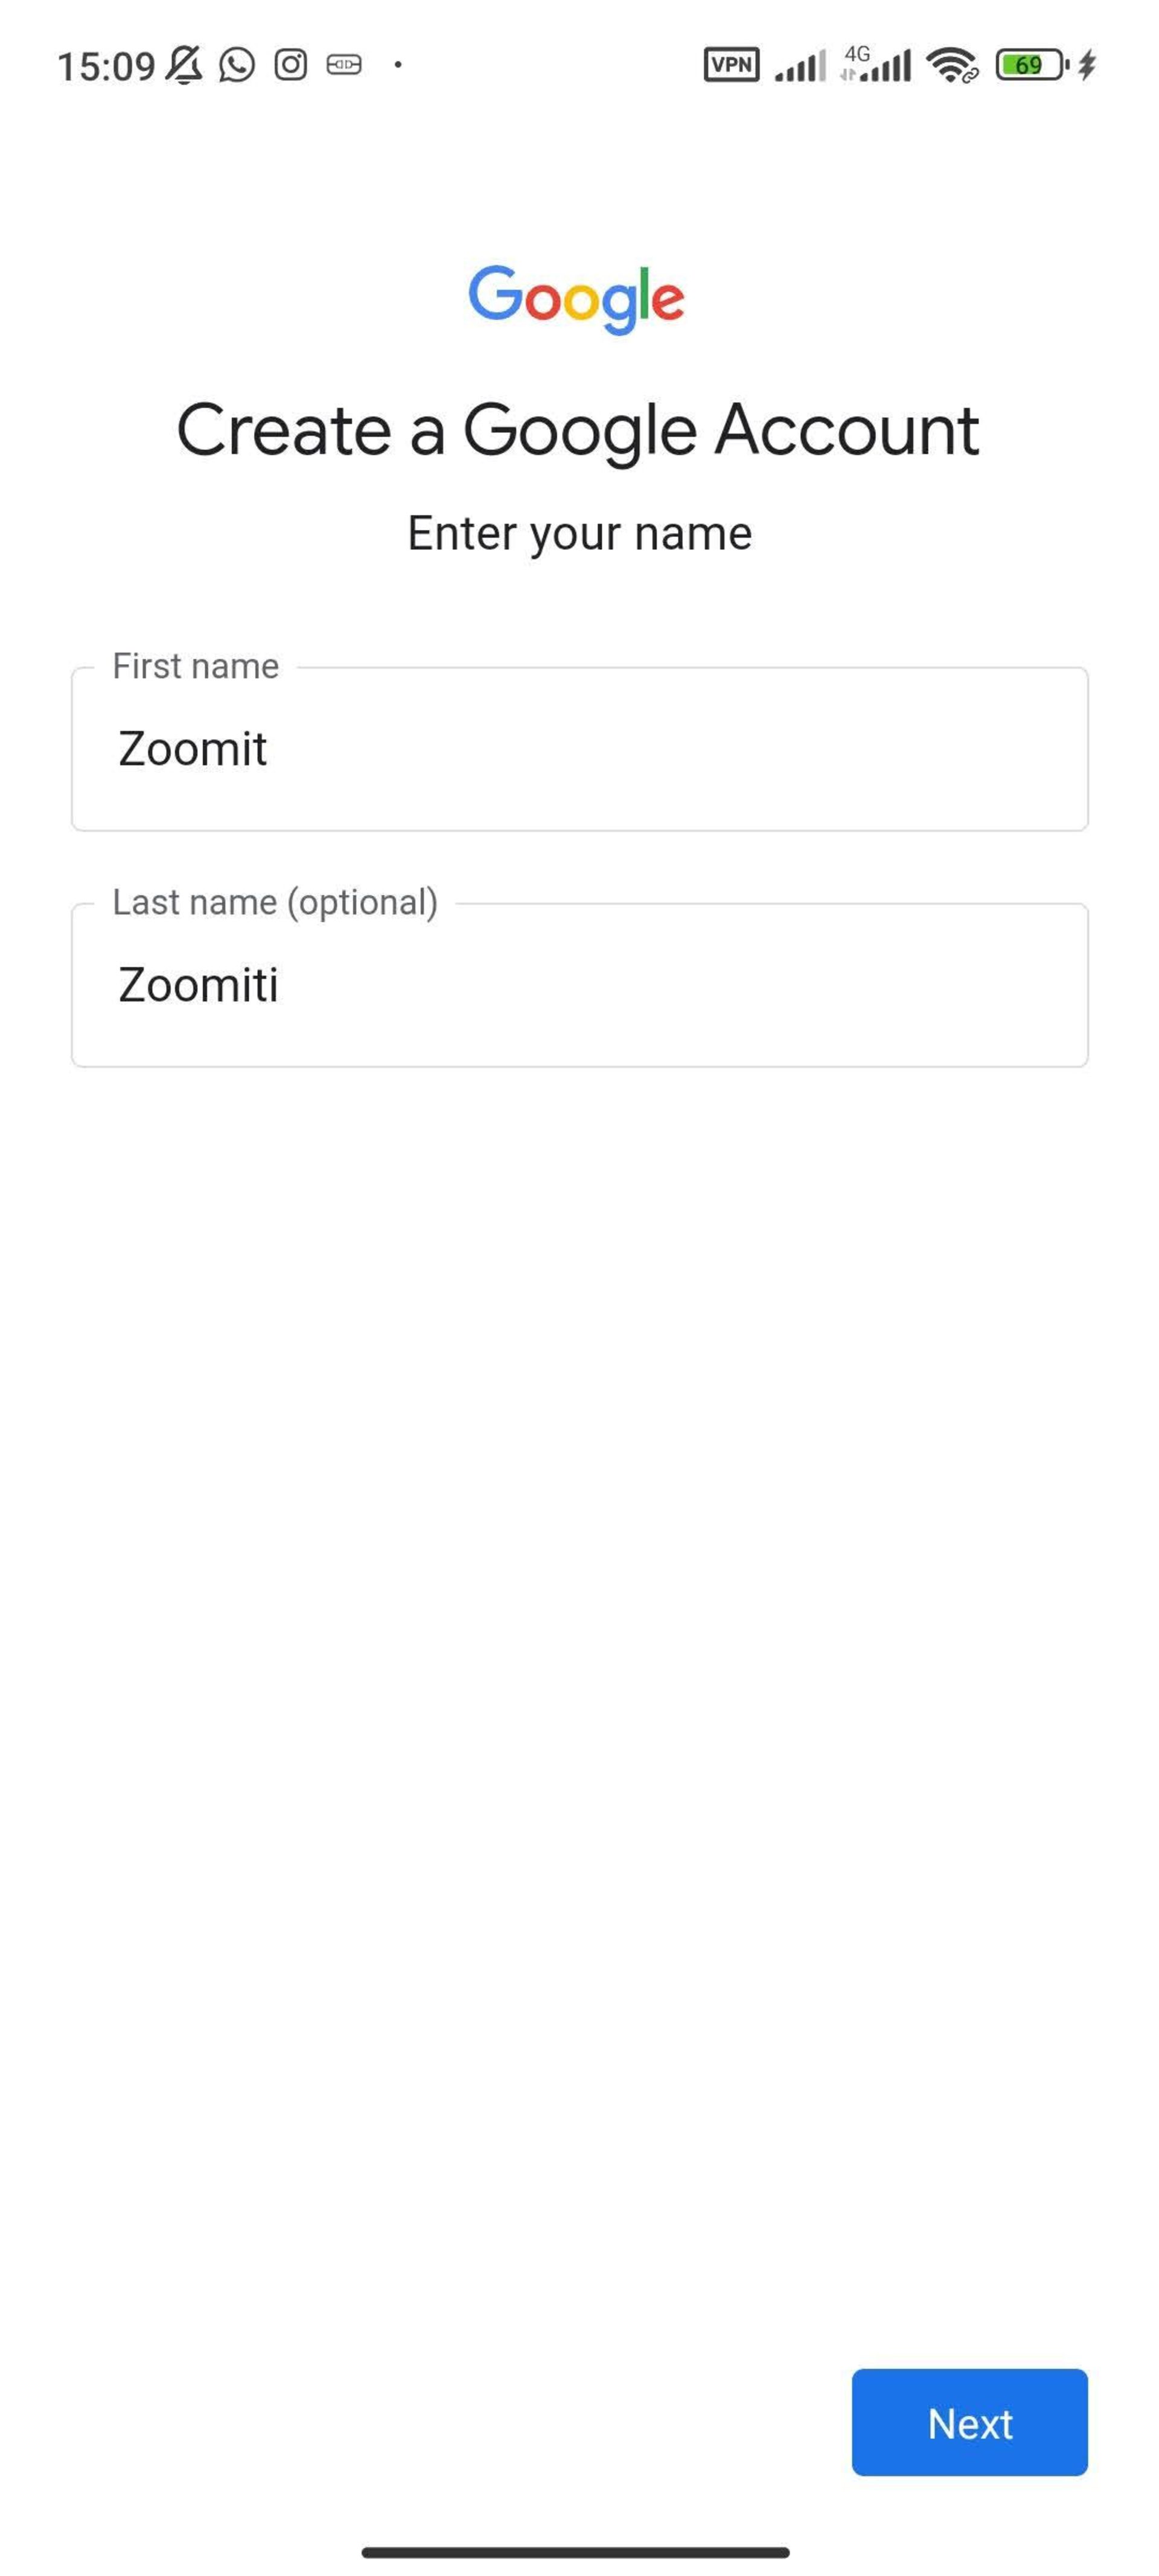Click the Google logo
This screenshot has width=1159, height=2576.
[577, 299]
